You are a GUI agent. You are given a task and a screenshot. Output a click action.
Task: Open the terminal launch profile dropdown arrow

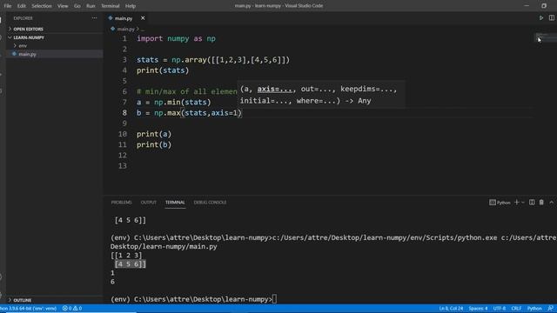[523, 203]
